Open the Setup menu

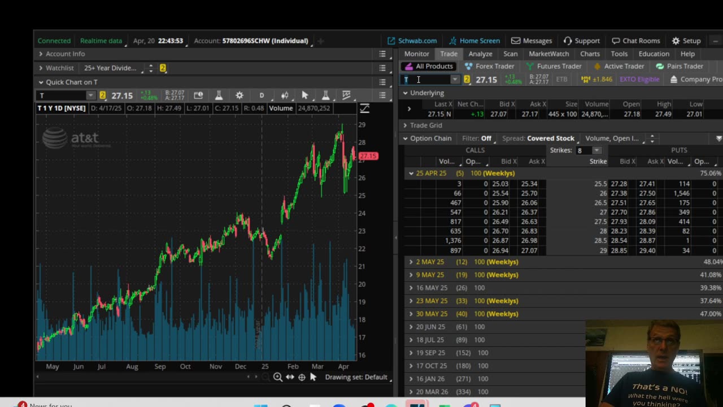click(x=686, y=41)
